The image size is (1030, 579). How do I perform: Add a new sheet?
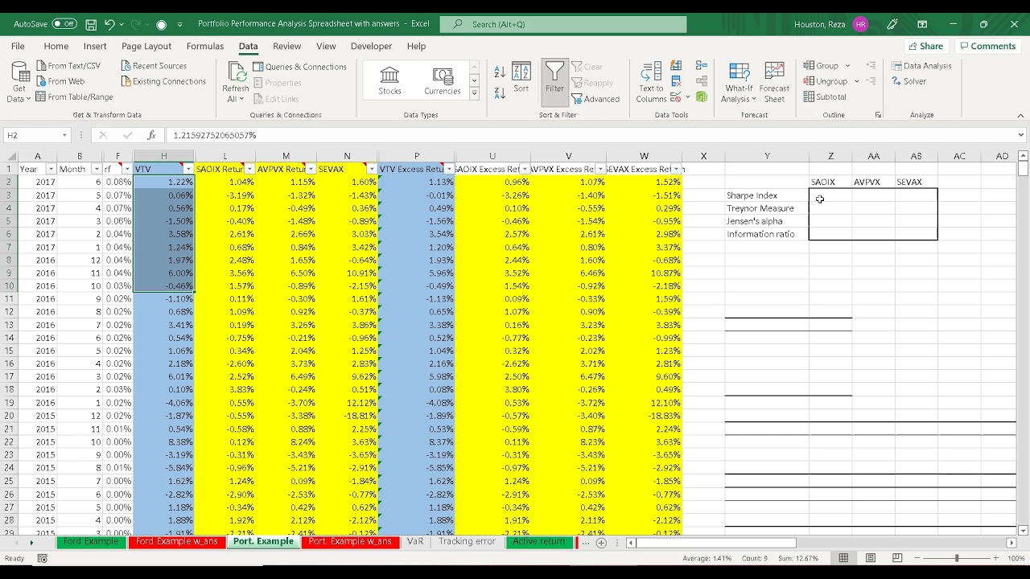click(x=601, y=543)
